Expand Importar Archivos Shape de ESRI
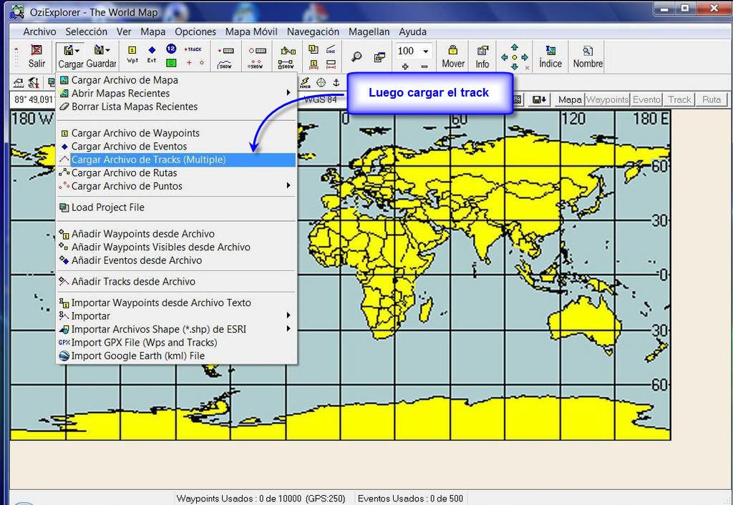 (x=176, y=329)
